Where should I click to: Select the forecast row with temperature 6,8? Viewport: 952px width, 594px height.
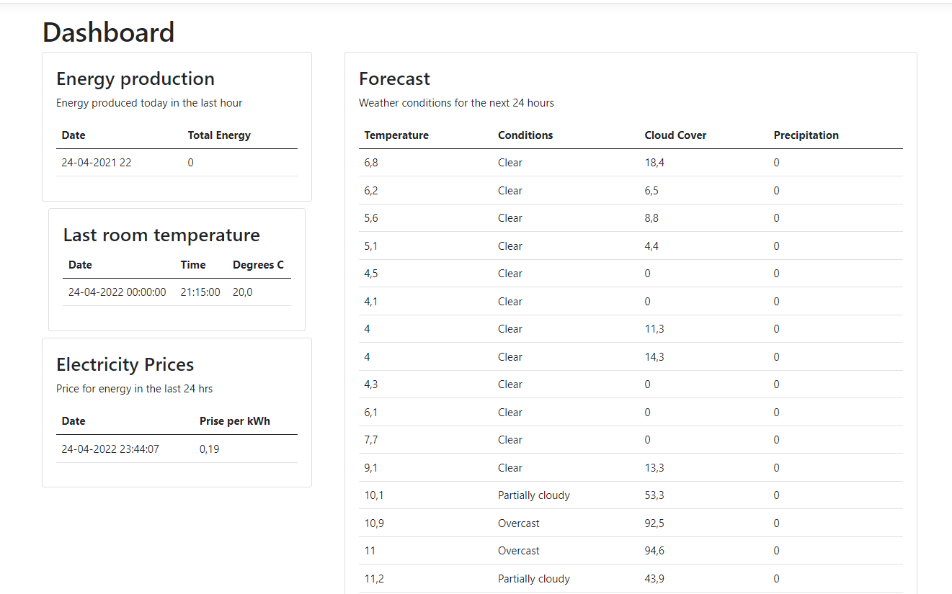[631, 163]
